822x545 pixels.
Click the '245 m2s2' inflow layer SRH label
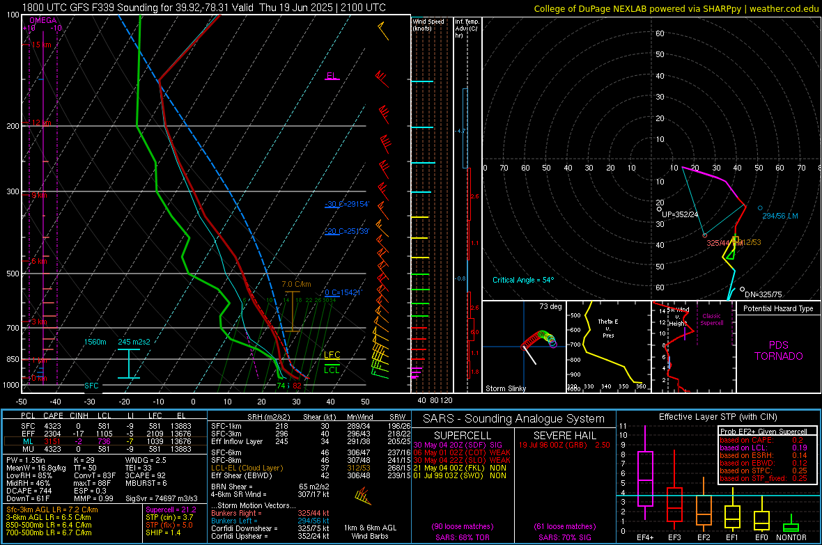pyautogui.click(x=134, y=342)
